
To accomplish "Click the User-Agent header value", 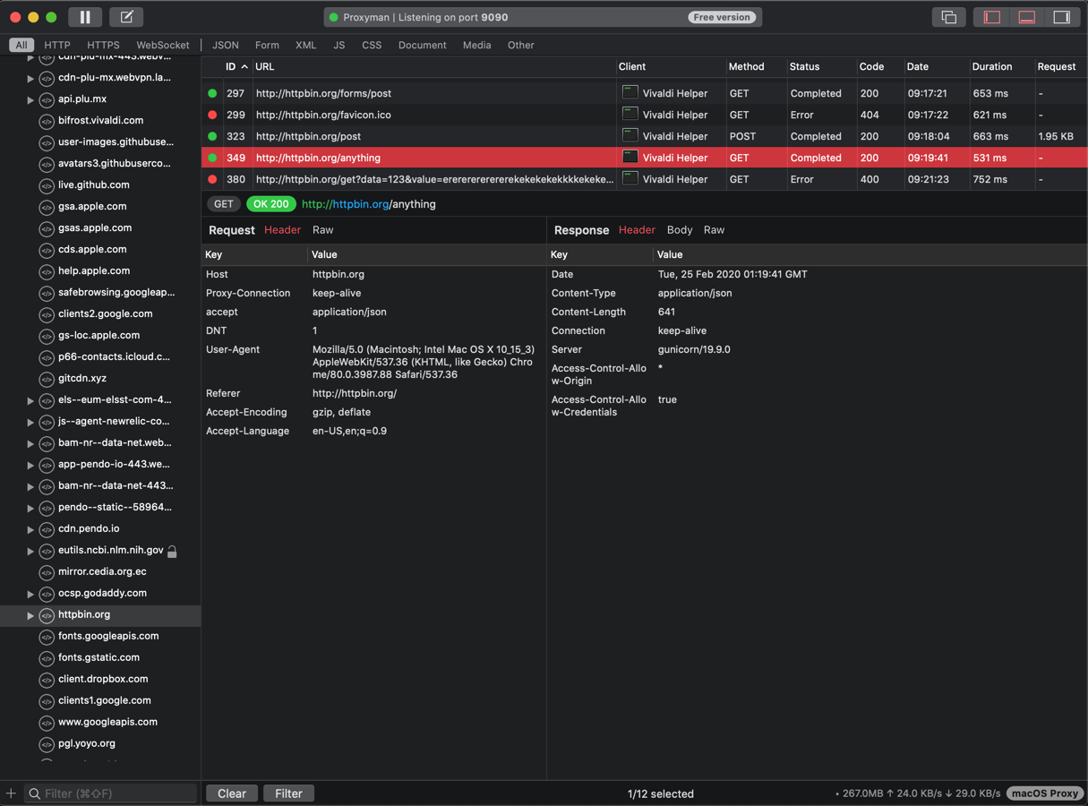I will pyautogui.click(x=424, y=362).
